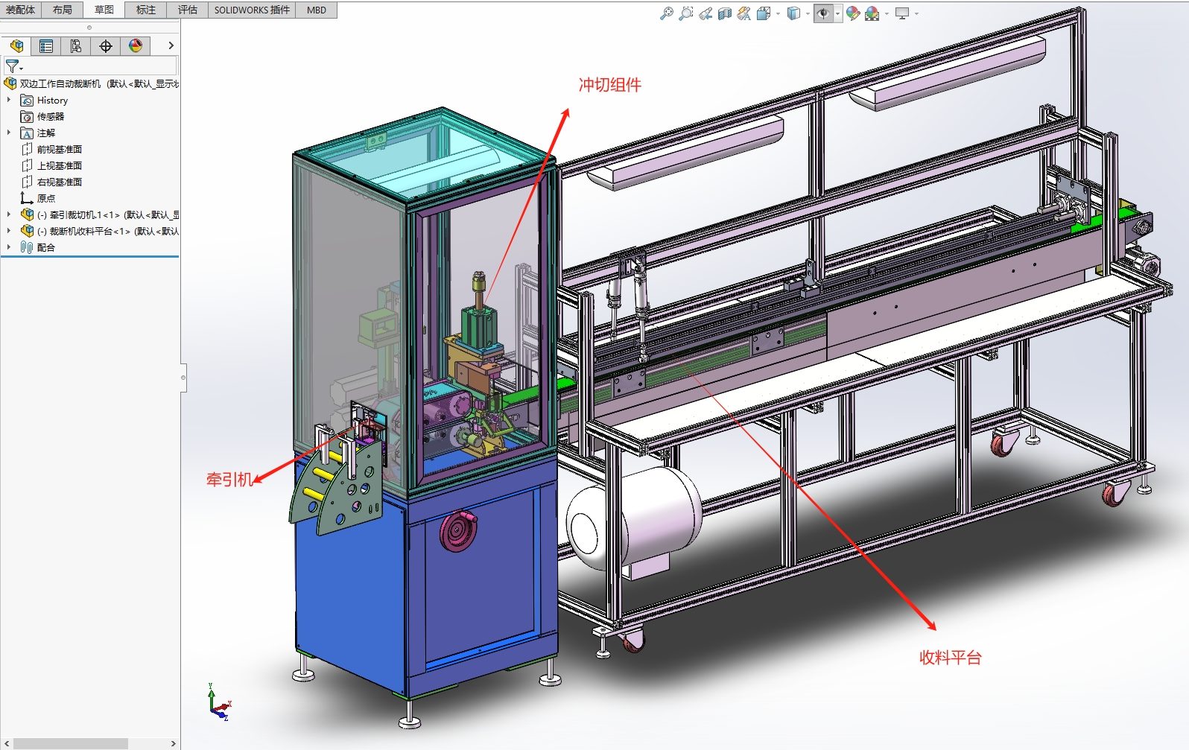Click the tree panel horizontal scrollbar

tap(71, 743)
